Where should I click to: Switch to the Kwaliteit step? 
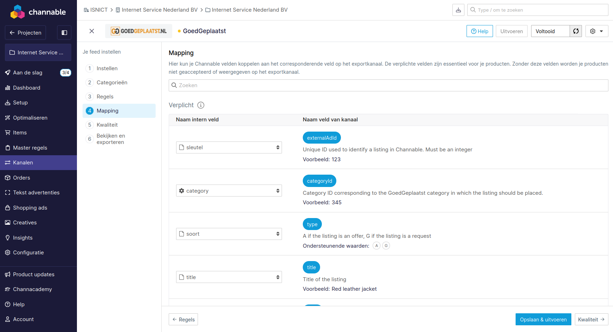[107, 125]
